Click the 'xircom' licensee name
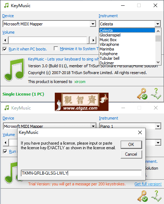 [80, 82]
